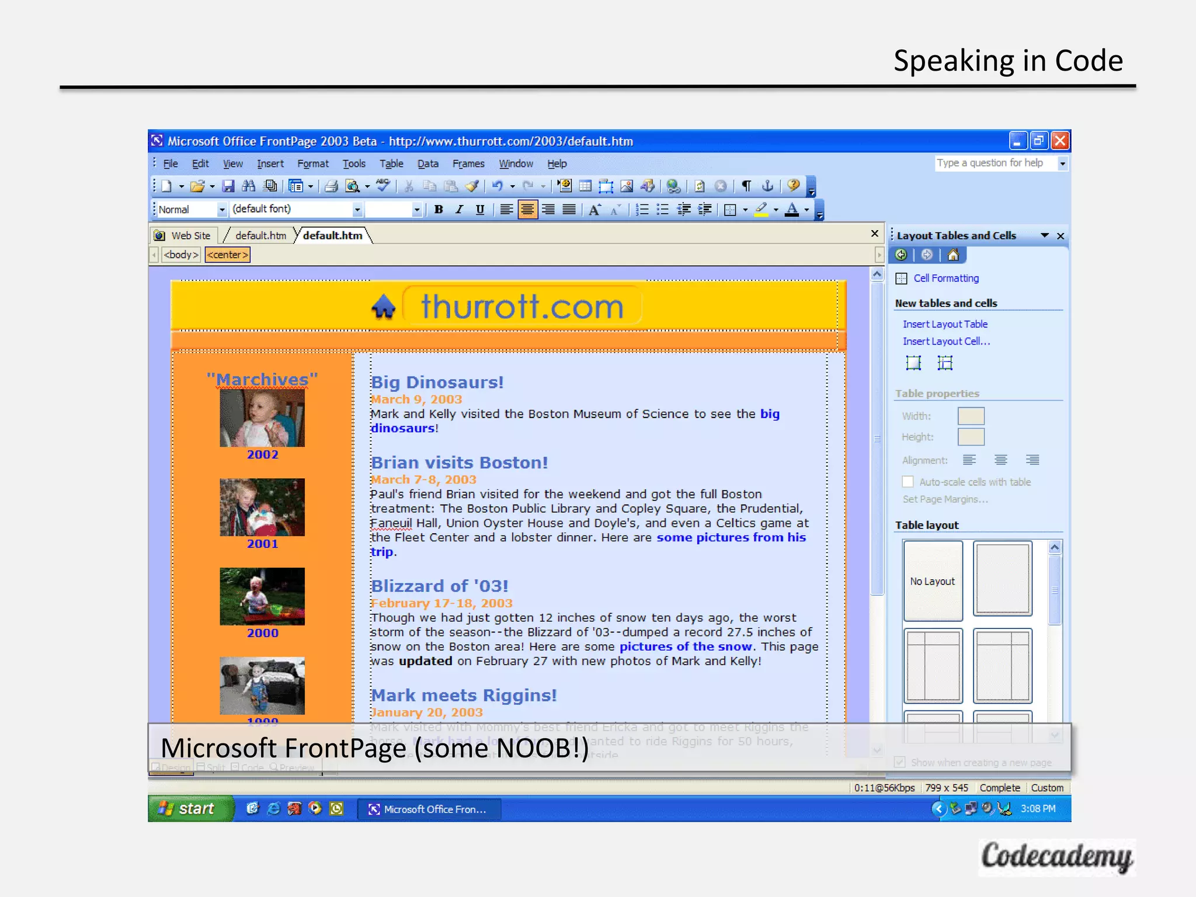Click the Insert Table icon
Image resolution: width=1196 pixels, height=897 pixels.
pos(585,186)
